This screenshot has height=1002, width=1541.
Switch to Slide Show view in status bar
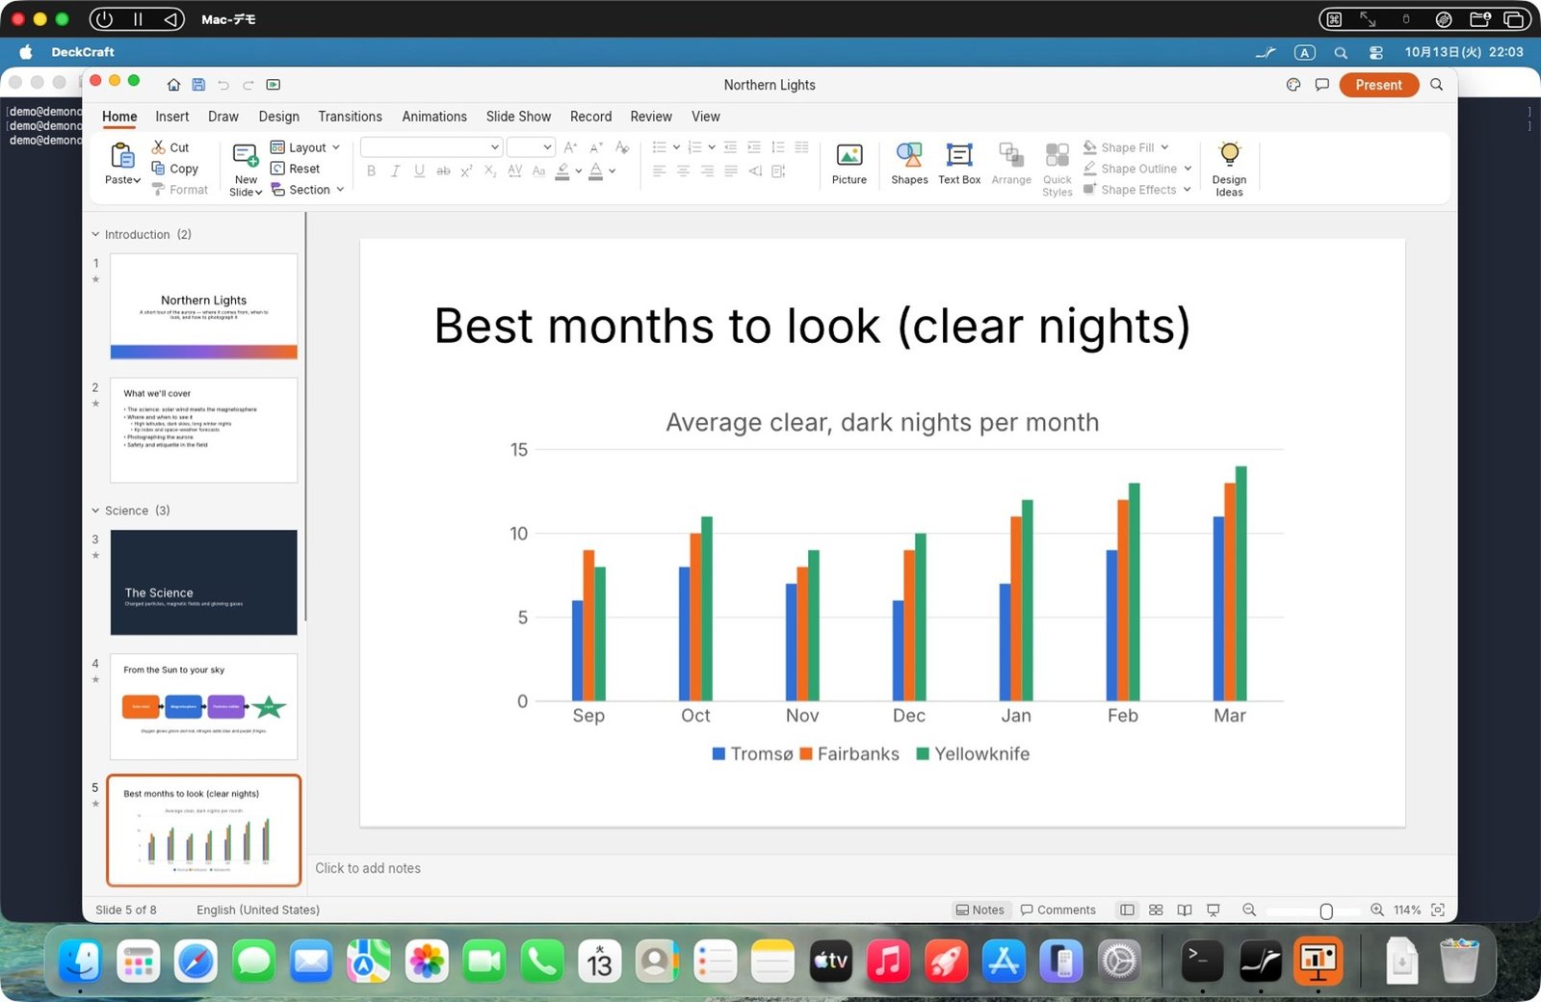[1214, 910]
